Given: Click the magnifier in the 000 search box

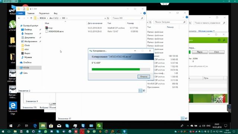Looking at the screenshot, I should tap(142, 18).
